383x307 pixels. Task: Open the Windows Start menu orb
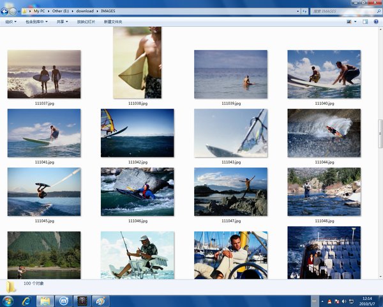pos(8,300)
